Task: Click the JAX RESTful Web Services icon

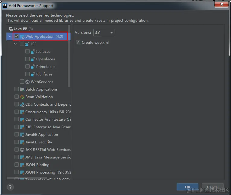Action: (x=22, y=150)
